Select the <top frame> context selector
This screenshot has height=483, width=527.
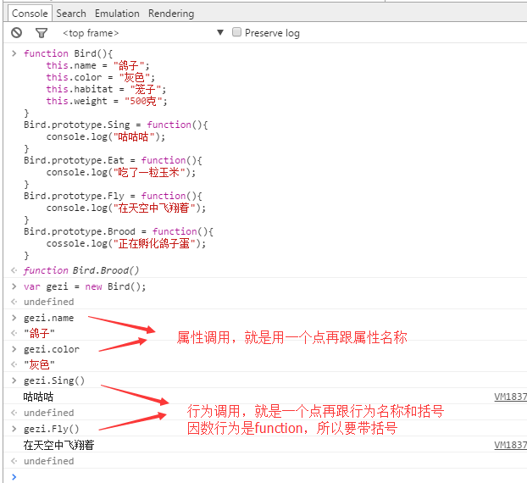91,33
